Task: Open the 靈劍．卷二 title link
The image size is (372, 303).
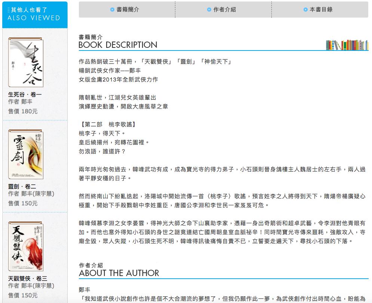Action: [22, 186]
